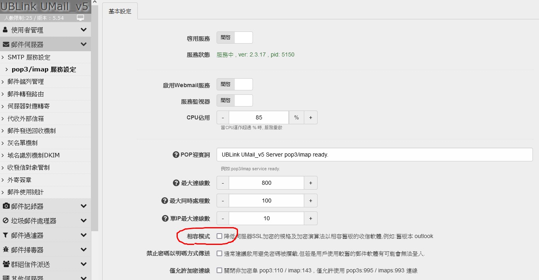Expand the 使用者管理 section chevron
539x280 pixels.
click(84, 30)
